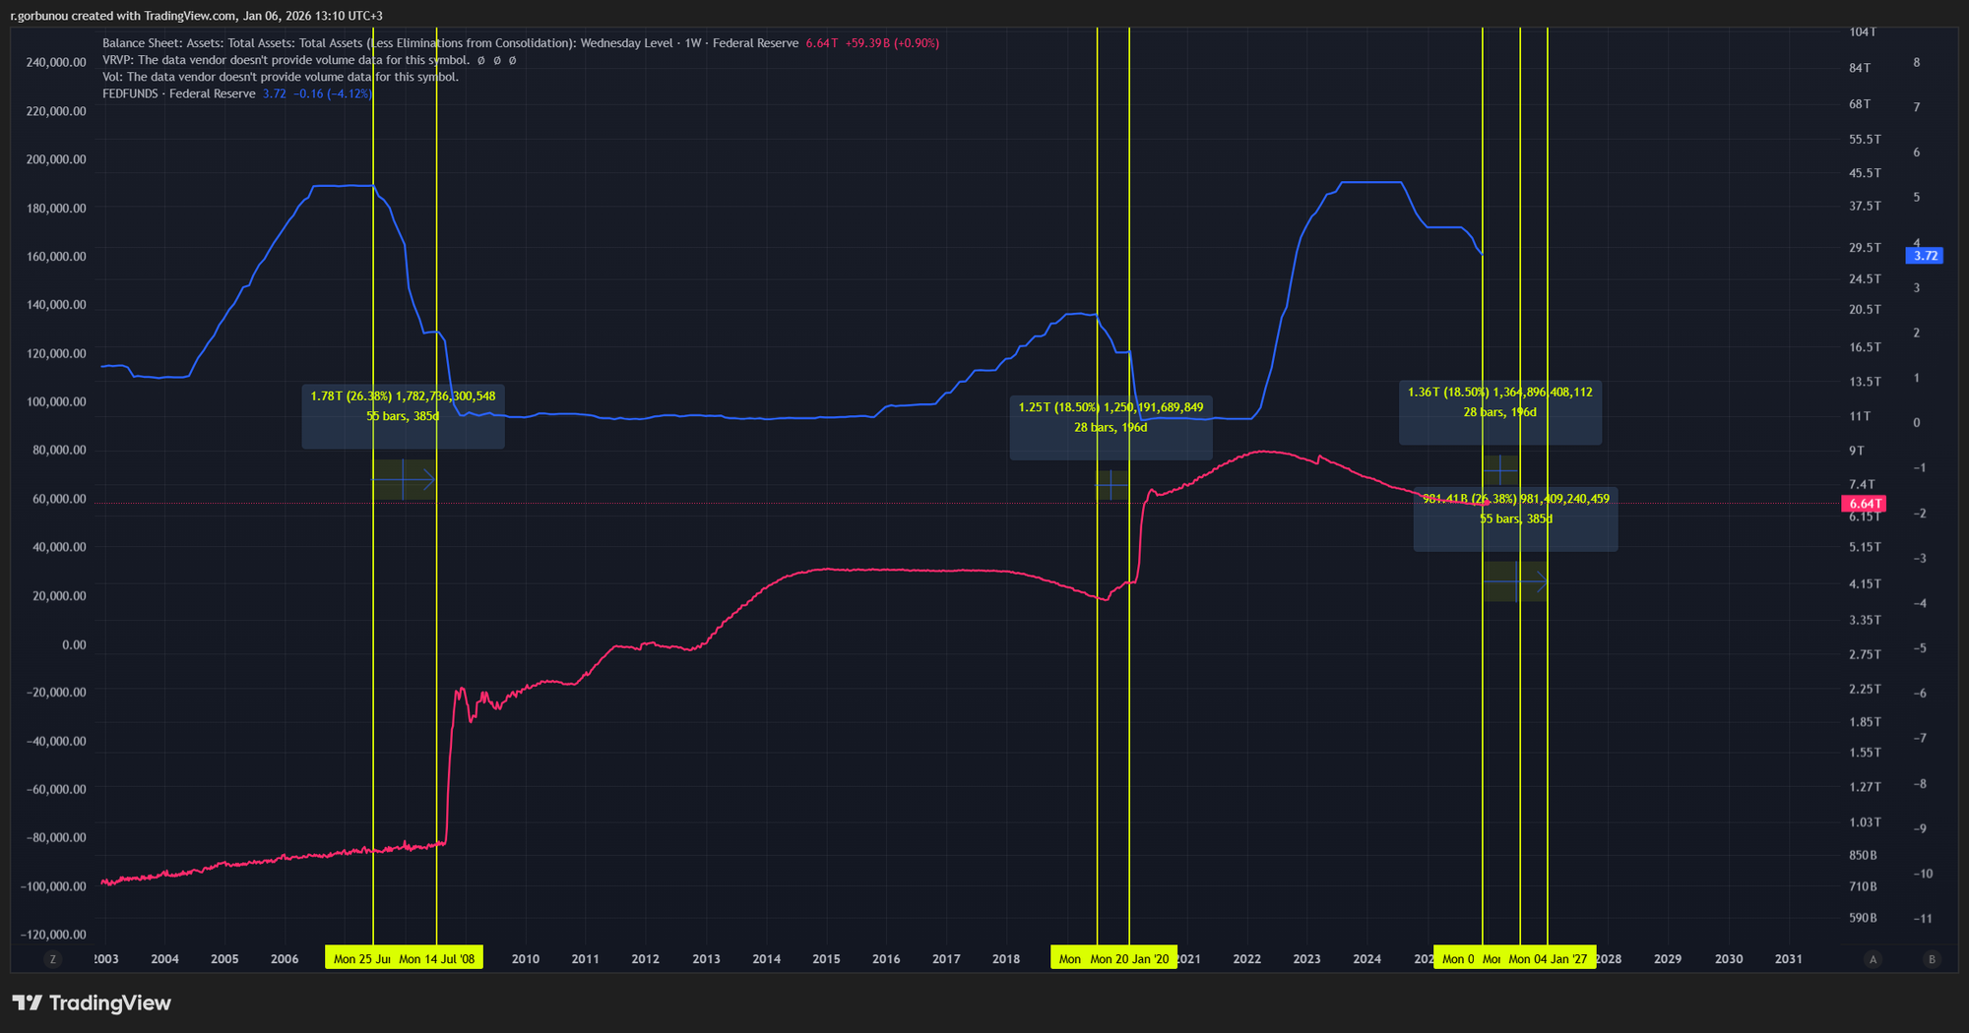Click the 'Mon 04 Jan '27' date marker
The height and width of the screenshot is (1033, 1969).
click(x=1548, y=959)
